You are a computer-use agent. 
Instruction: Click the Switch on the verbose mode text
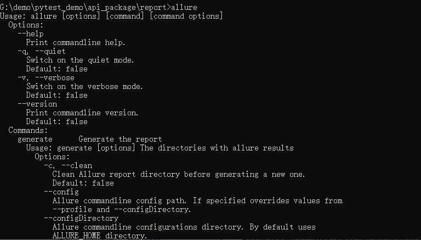(x=84, y=86)
